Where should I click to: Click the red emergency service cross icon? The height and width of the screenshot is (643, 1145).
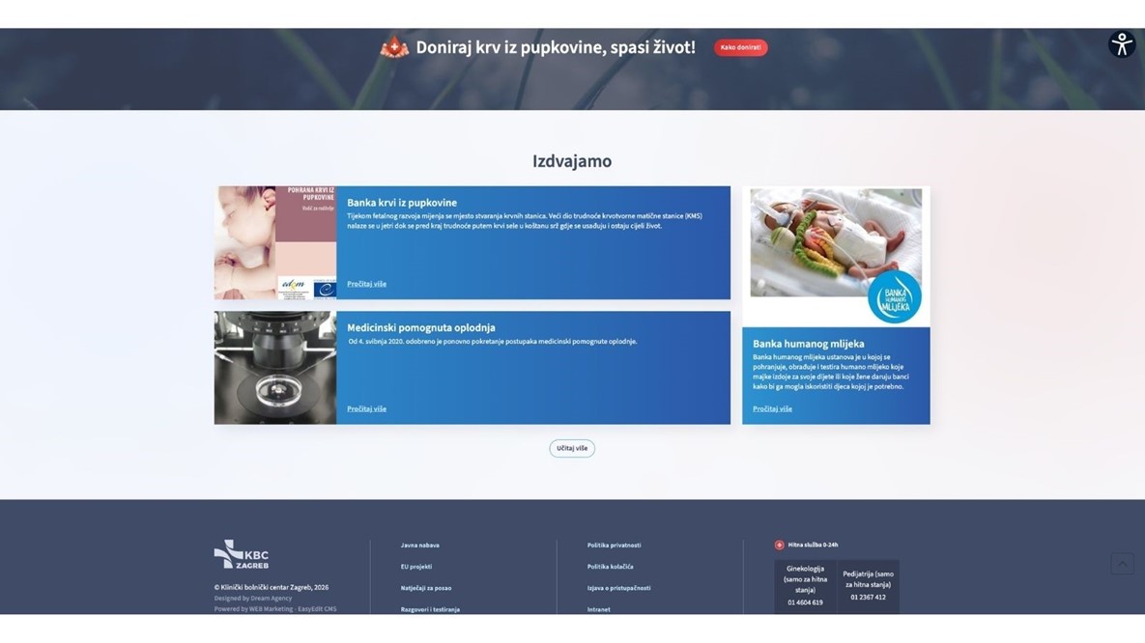coord(780,545)
